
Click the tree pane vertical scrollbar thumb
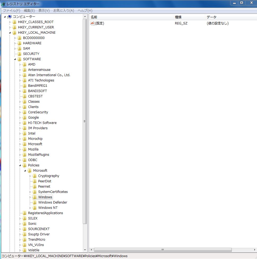(85, 122)
